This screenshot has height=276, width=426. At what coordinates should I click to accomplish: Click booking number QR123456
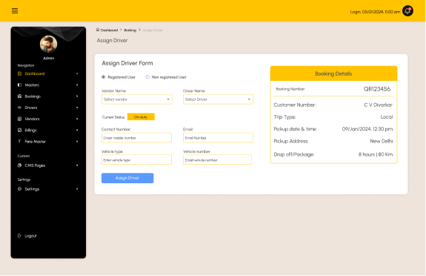pyautogui.click(x=377, y=89)
